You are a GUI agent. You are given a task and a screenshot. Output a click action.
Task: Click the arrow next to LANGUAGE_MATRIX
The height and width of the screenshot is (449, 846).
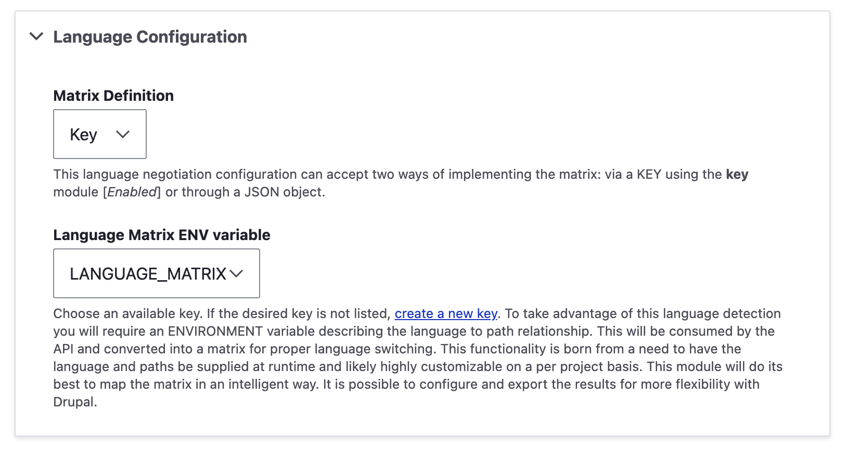click(x=236, y=274)
